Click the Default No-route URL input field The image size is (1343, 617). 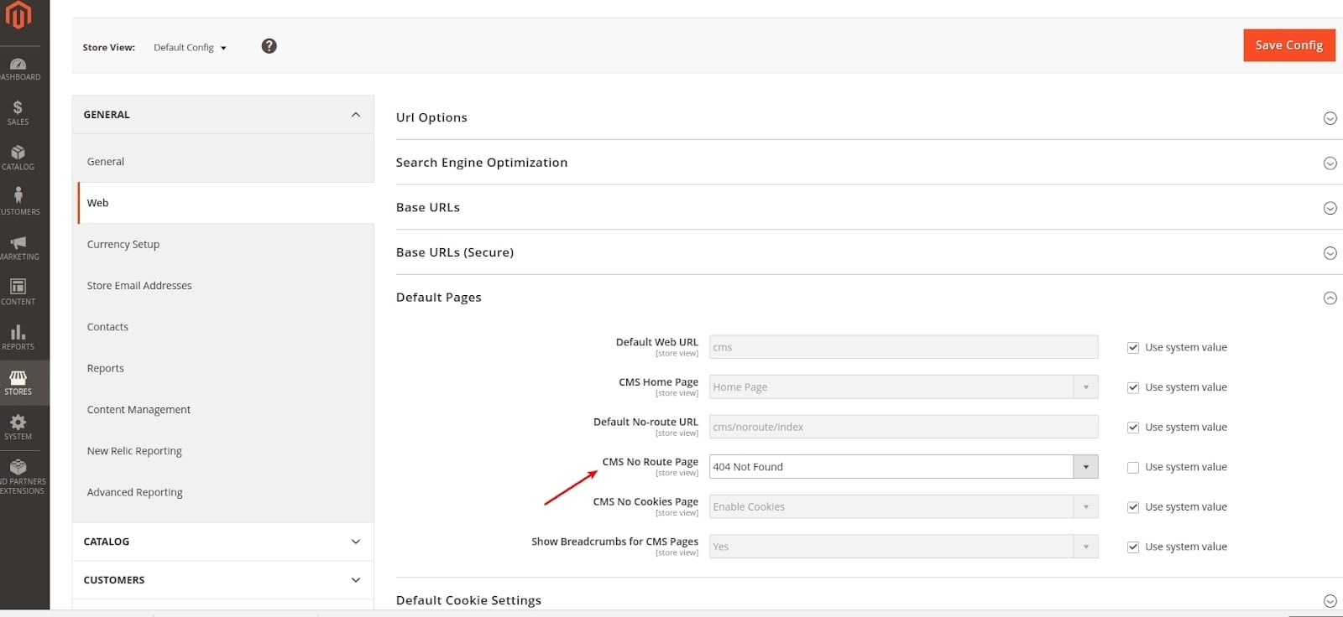click(903, 427)
